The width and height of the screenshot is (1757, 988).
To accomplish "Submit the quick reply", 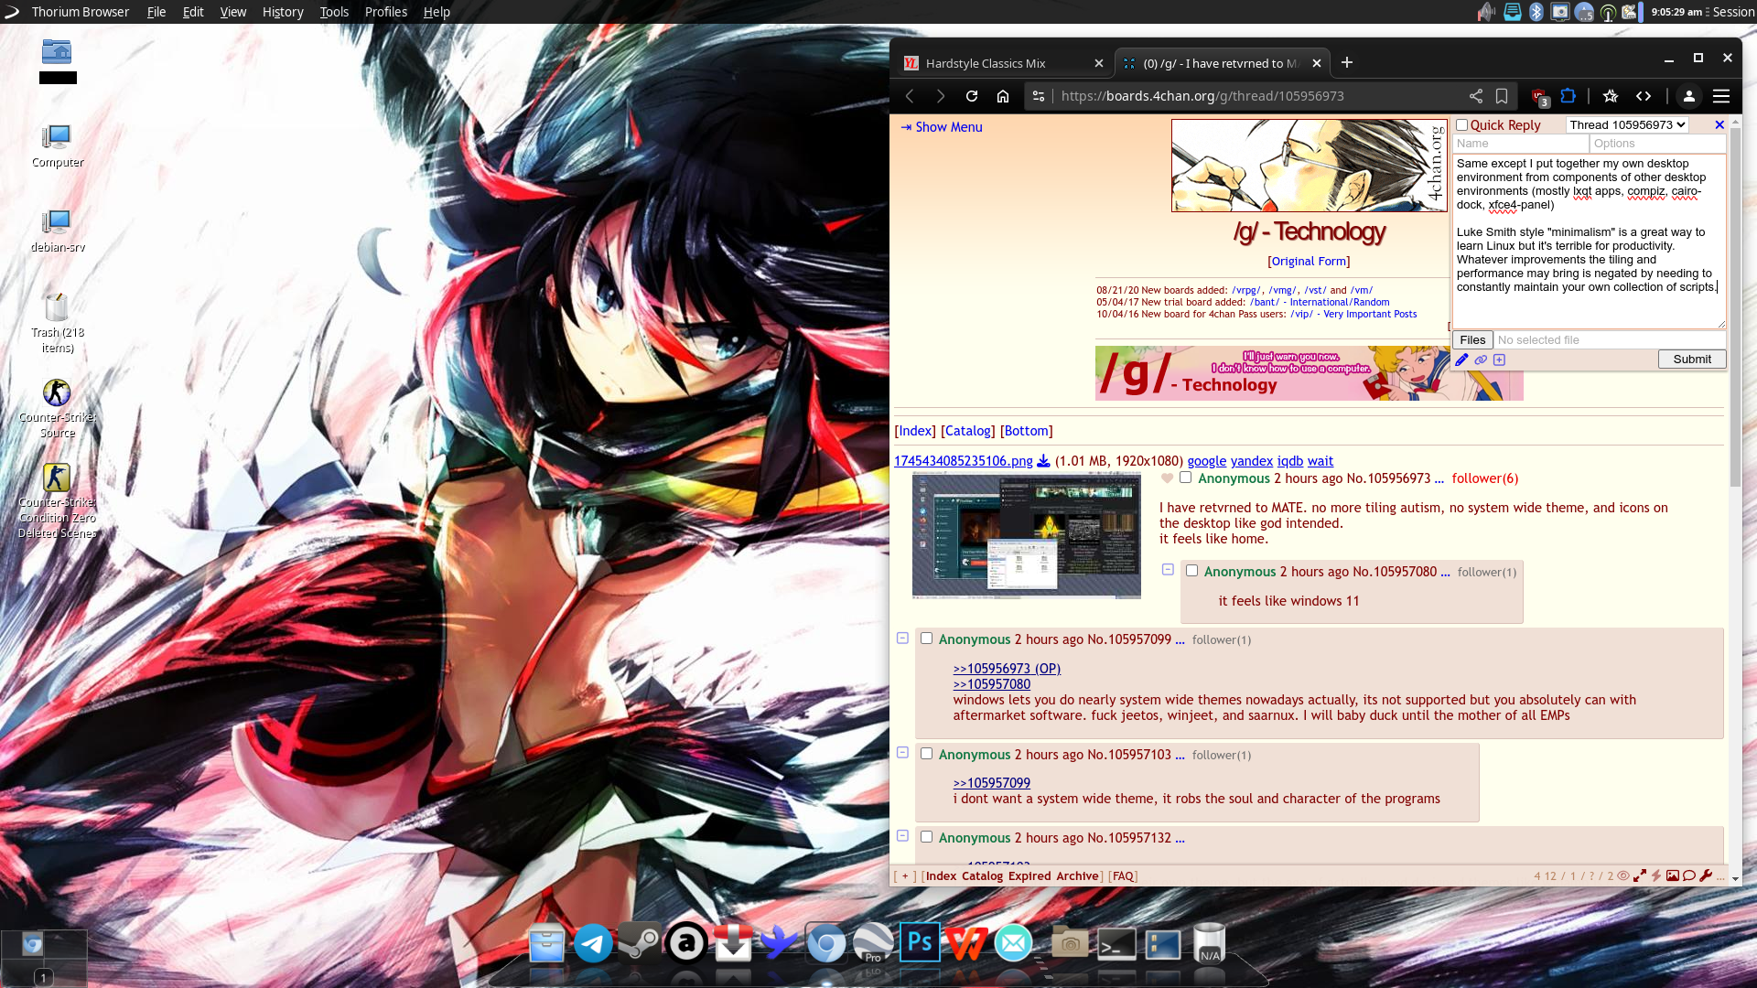I will [x=1691, y=360].
